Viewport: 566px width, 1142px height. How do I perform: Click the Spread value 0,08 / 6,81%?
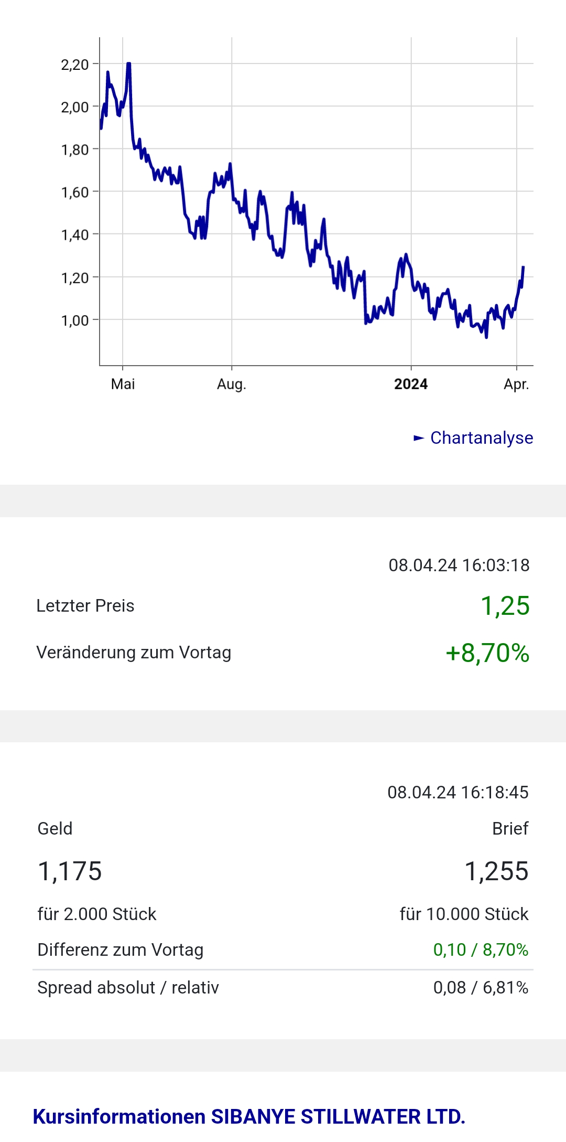(480, 987)
